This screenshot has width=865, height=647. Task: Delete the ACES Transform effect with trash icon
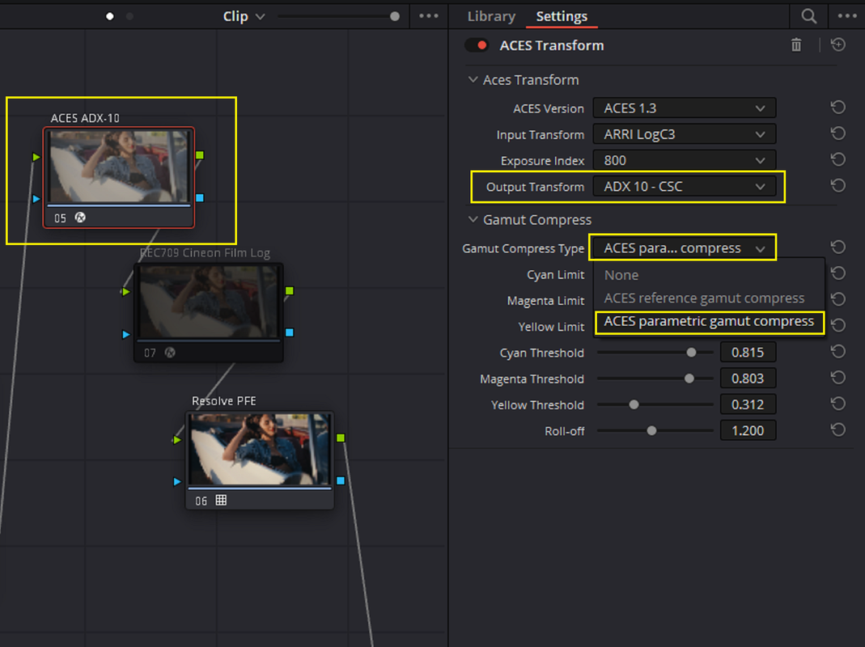[796, 44]
